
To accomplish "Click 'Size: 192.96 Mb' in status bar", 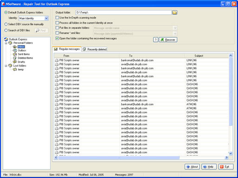I will pyautogui.click(x=58, y=175).
